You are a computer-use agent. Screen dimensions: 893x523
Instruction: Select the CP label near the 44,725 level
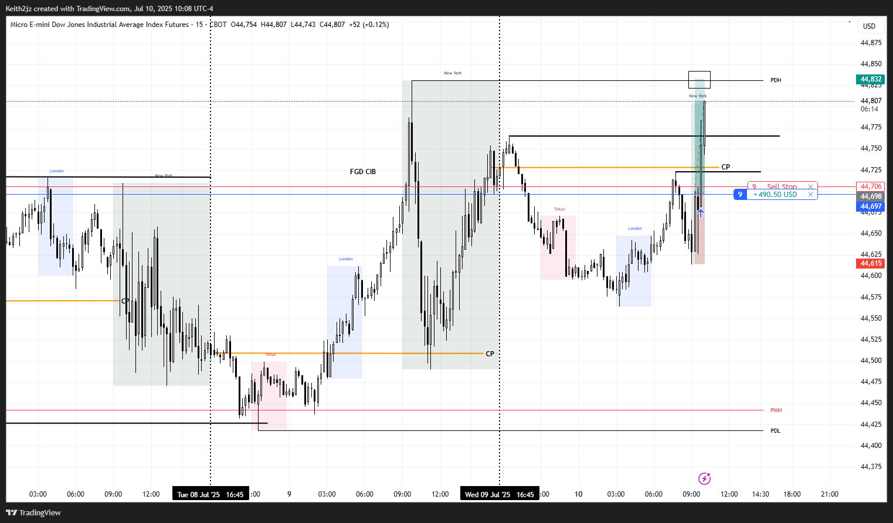coord(725,167)
